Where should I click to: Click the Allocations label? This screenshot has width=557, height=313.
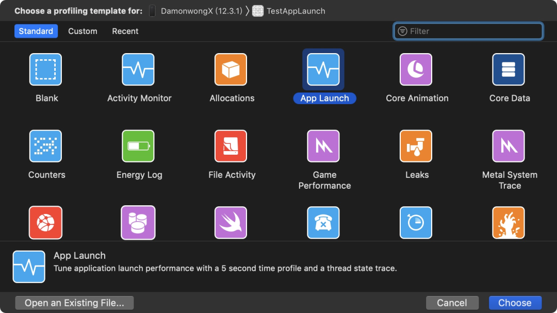(232, 98)
